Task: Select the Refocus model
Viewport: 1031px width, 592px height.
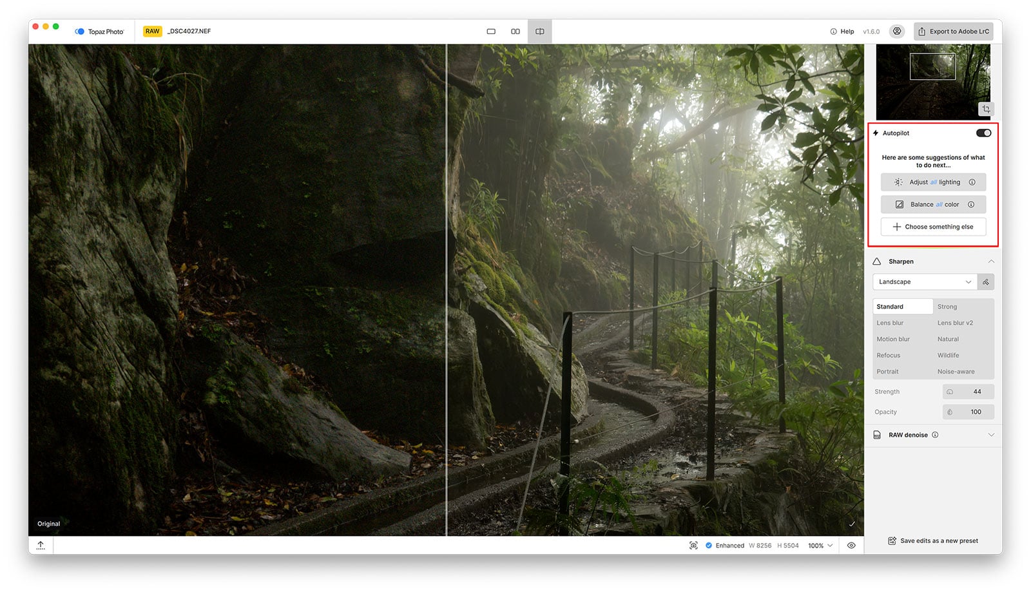Action: point(889,355)
